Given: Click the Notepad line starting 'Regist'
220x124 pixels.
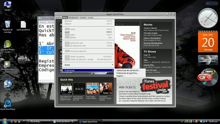Looking at the screenshot, I should click(46, 61).
